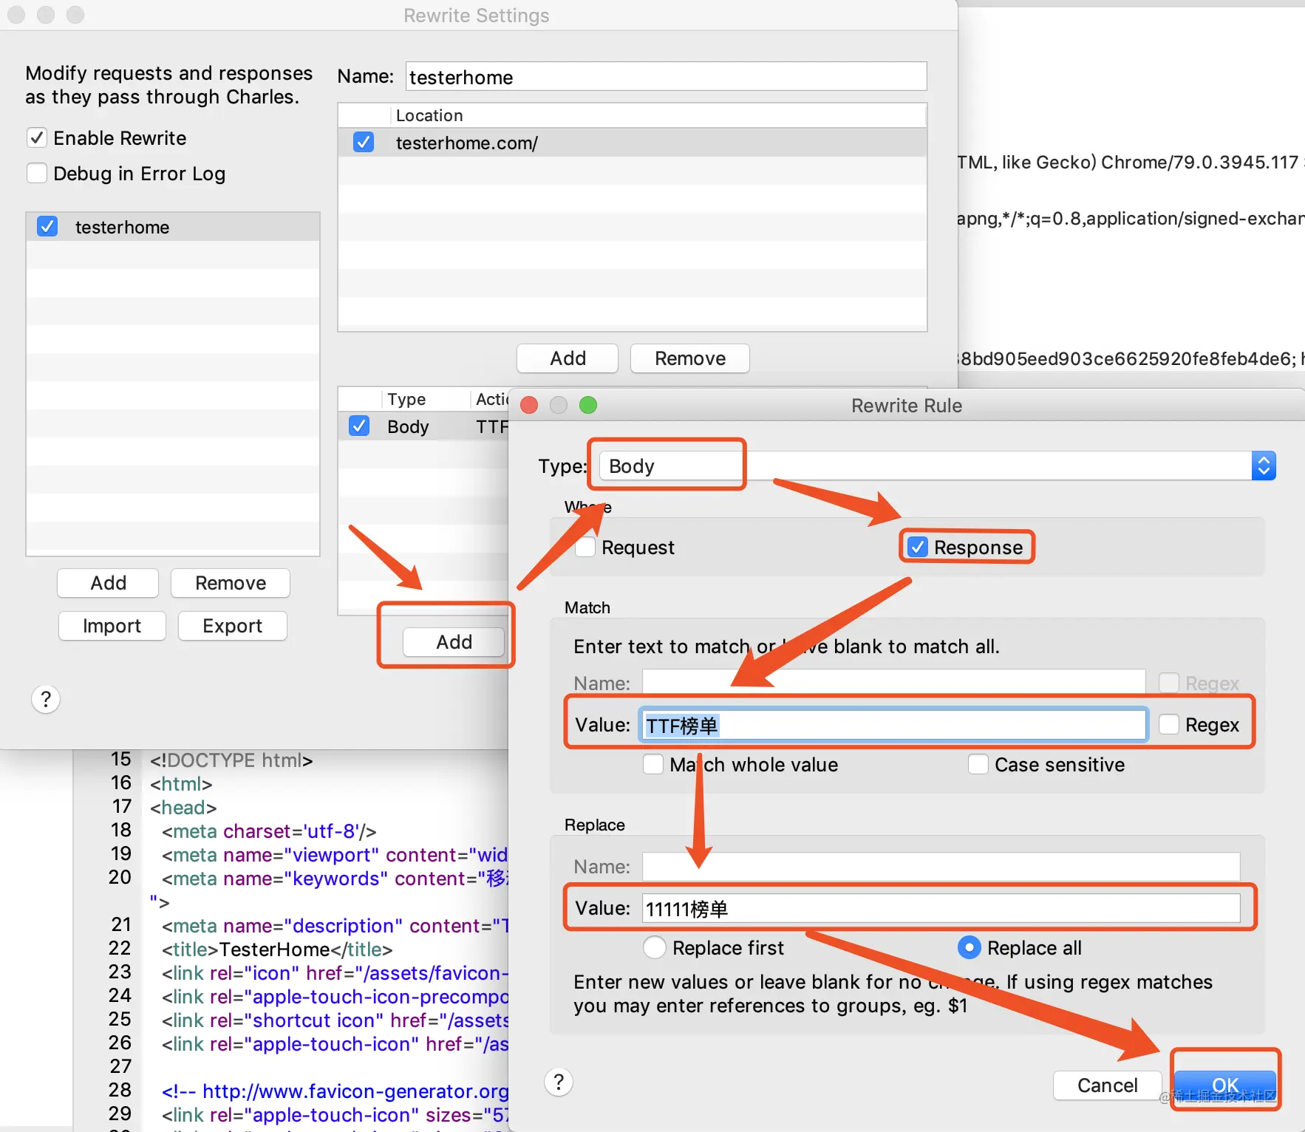Toggle the testerhome rule set checkbox
The image size is (1305, 1132).
point(47,227)
